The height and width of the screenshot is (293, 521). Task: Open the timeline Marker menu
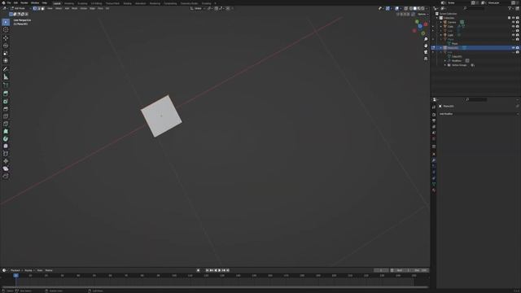tap(49, 270)
